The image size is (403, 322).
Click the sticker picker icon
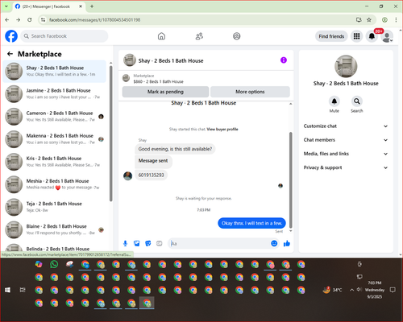pyautogui.click(x=148, y=243)
